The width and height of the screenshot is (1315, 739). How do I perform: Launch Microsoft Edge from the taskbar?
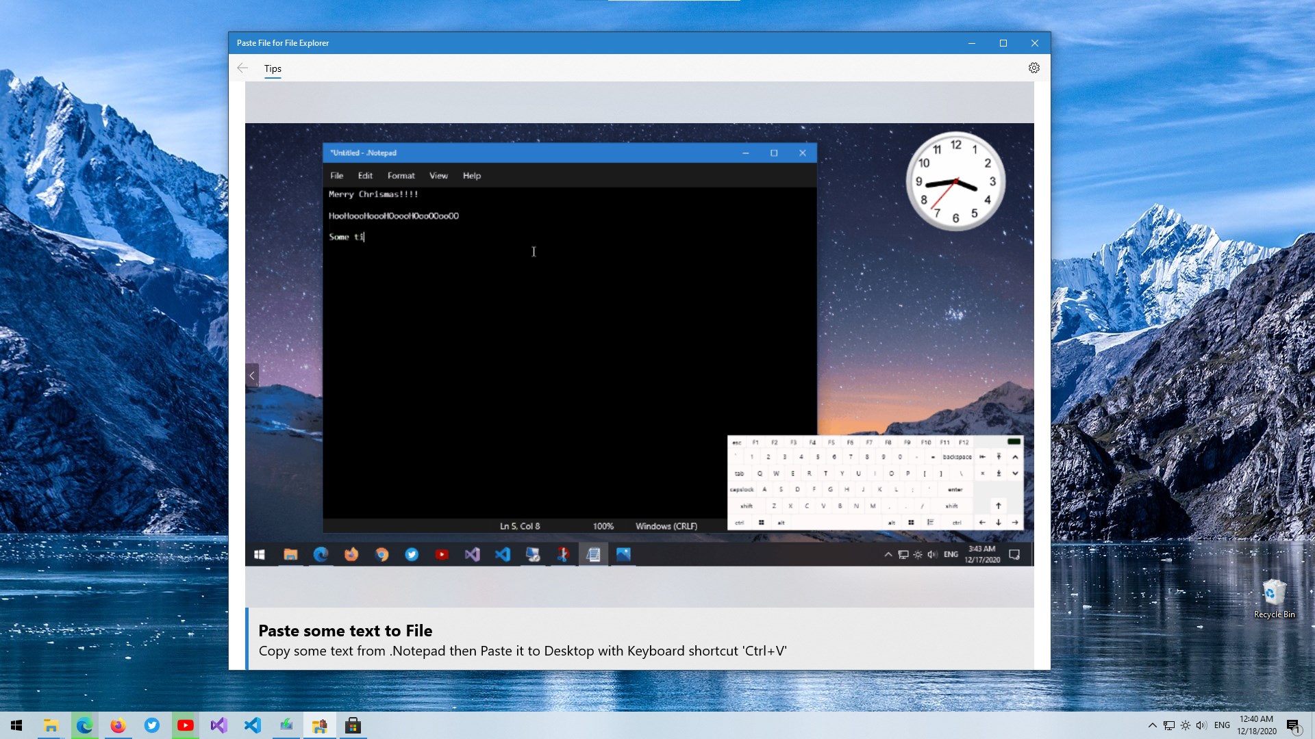[84, 725]
